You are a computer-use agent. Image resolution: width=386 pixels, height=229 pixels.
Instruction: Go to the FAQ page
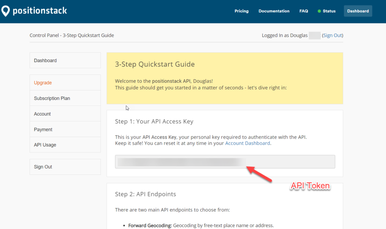coord(303,11)
